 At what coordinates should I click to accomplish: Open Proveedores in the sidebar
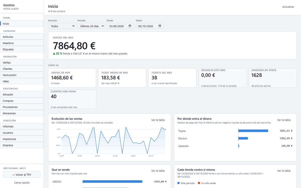22,107
